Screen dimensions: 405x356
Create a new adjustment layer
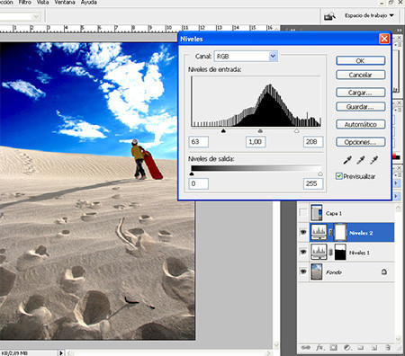pos(347,348)
